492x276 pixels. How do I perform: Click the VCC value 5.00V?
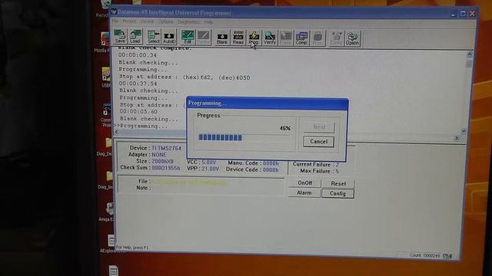pyautogui.click(x=208, y=163)
